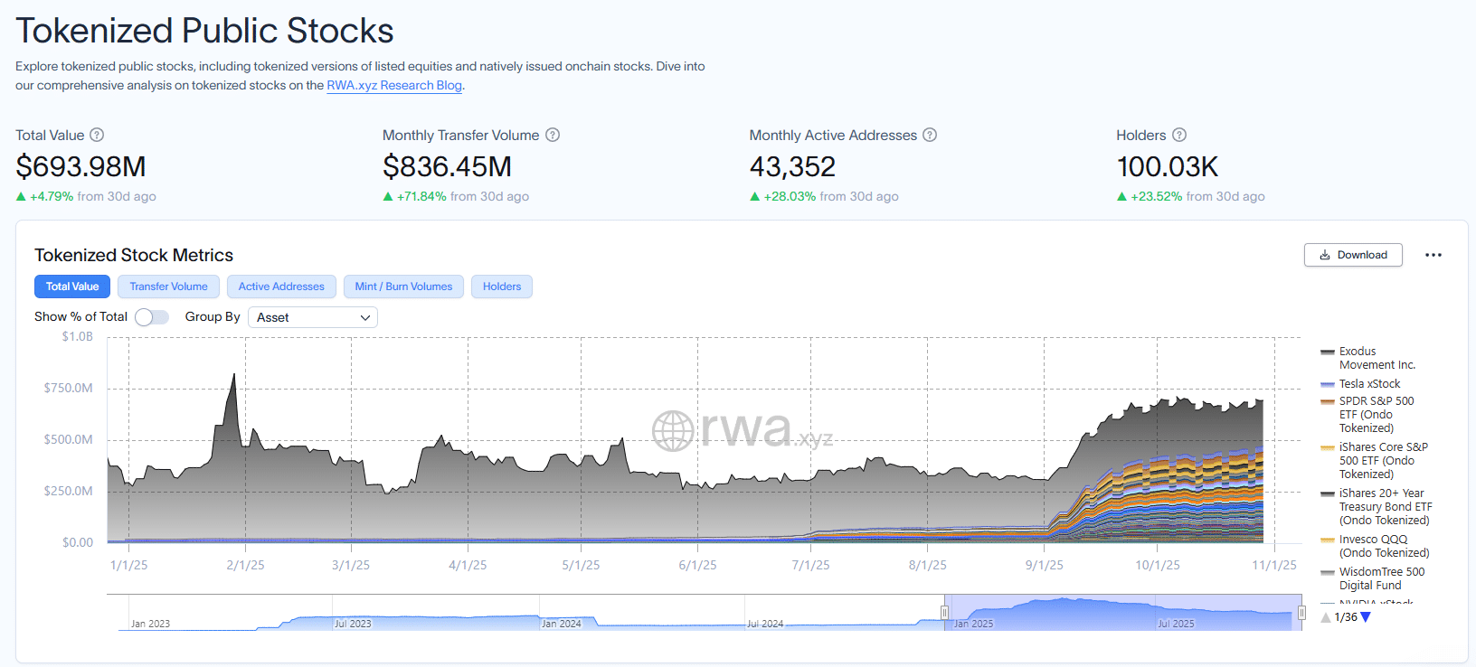Select the Active Addresses tab
Image resolution: width=1476 pixels, height=667 pixels.
(281, 287)
